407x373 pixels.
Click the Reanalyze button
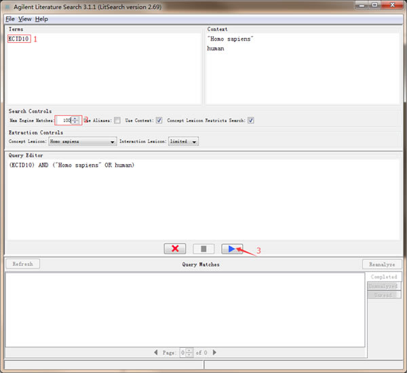tap(382, 264)
